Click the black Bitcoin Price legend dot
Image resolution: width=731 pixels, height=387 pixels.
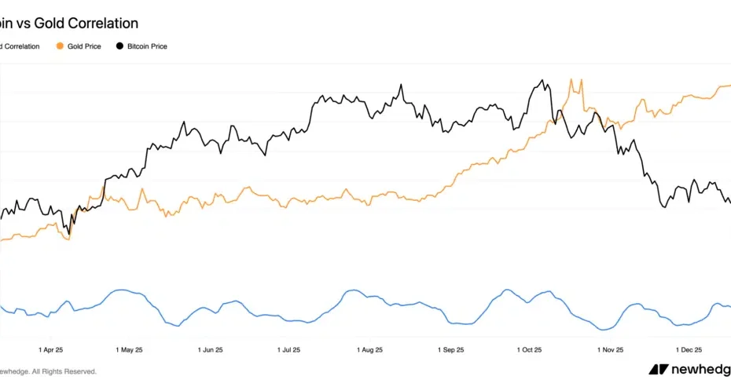(119, 46)
